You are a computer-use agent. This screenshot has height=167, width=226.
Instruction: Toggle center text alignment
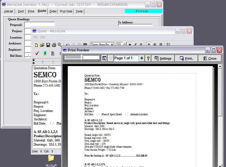click(x=155, y=44)
